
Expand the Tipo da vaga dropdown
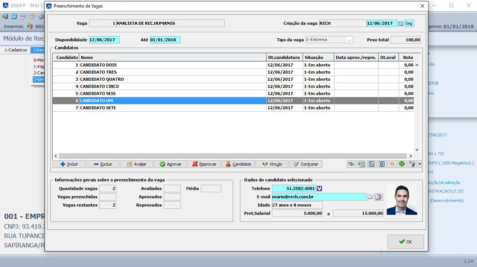pos(349,40)
